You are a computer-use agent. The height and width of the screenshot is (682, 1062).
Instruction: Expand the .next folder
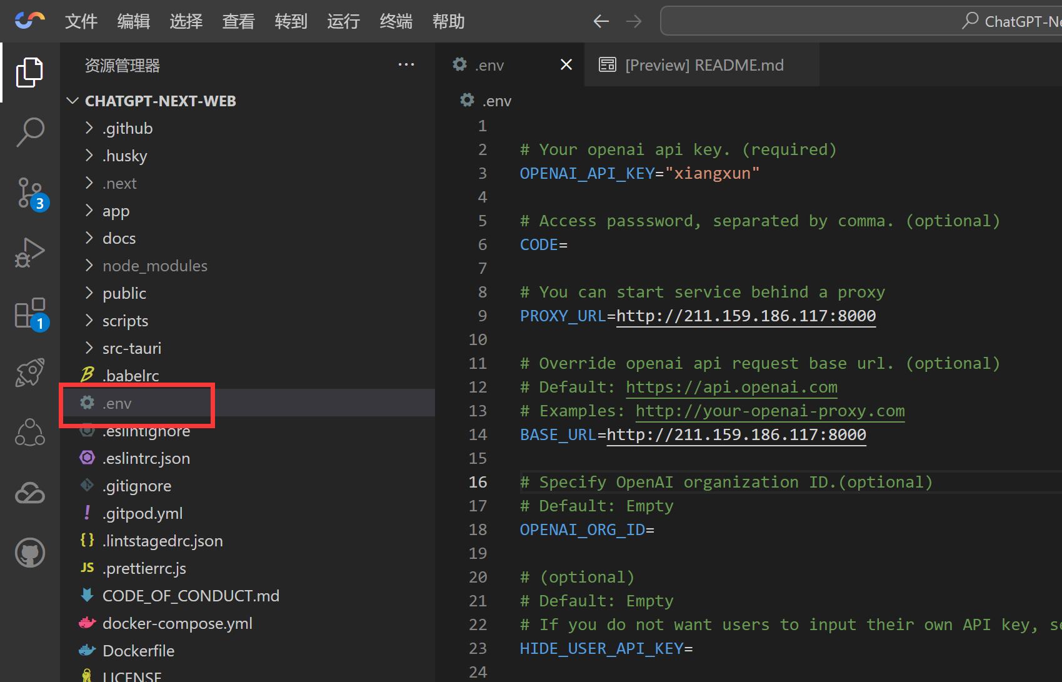[89, 183]
